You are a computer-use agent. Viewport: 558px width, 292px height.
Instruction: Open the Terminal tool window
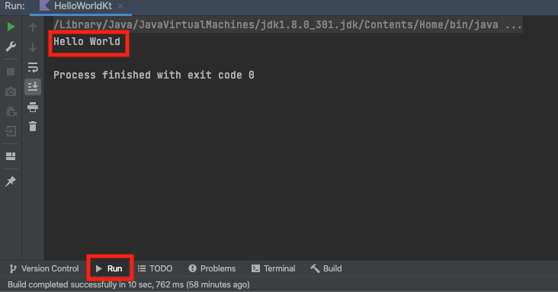(274, 268)
